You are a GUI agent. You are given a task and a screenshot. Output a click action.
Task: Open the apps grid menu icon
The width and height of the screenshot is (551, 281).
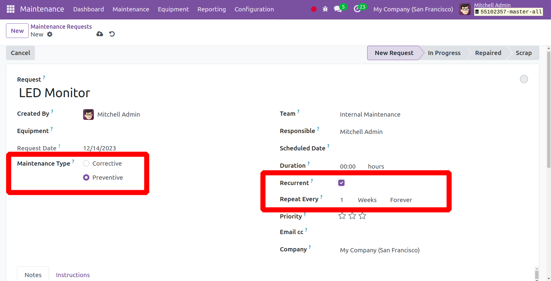click(10, 9)
